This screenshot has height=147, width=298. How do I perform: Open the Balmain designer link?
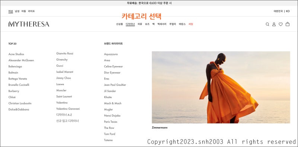pyautogui.click(x=13, y=72)
